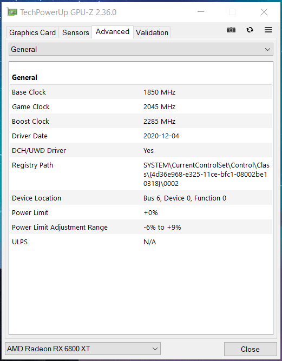Select the Power Limit value +0%
282x361 pixels.
point(150,213)
